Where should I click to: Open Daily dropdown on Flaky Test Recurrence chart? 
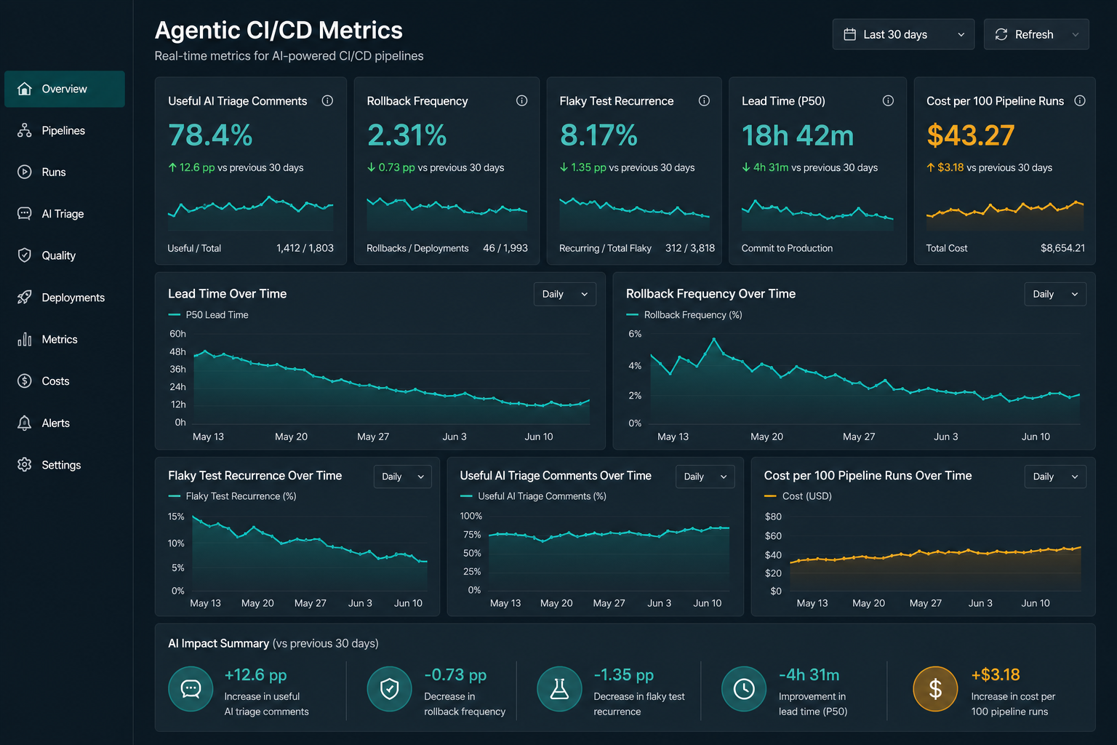point(403,477)
